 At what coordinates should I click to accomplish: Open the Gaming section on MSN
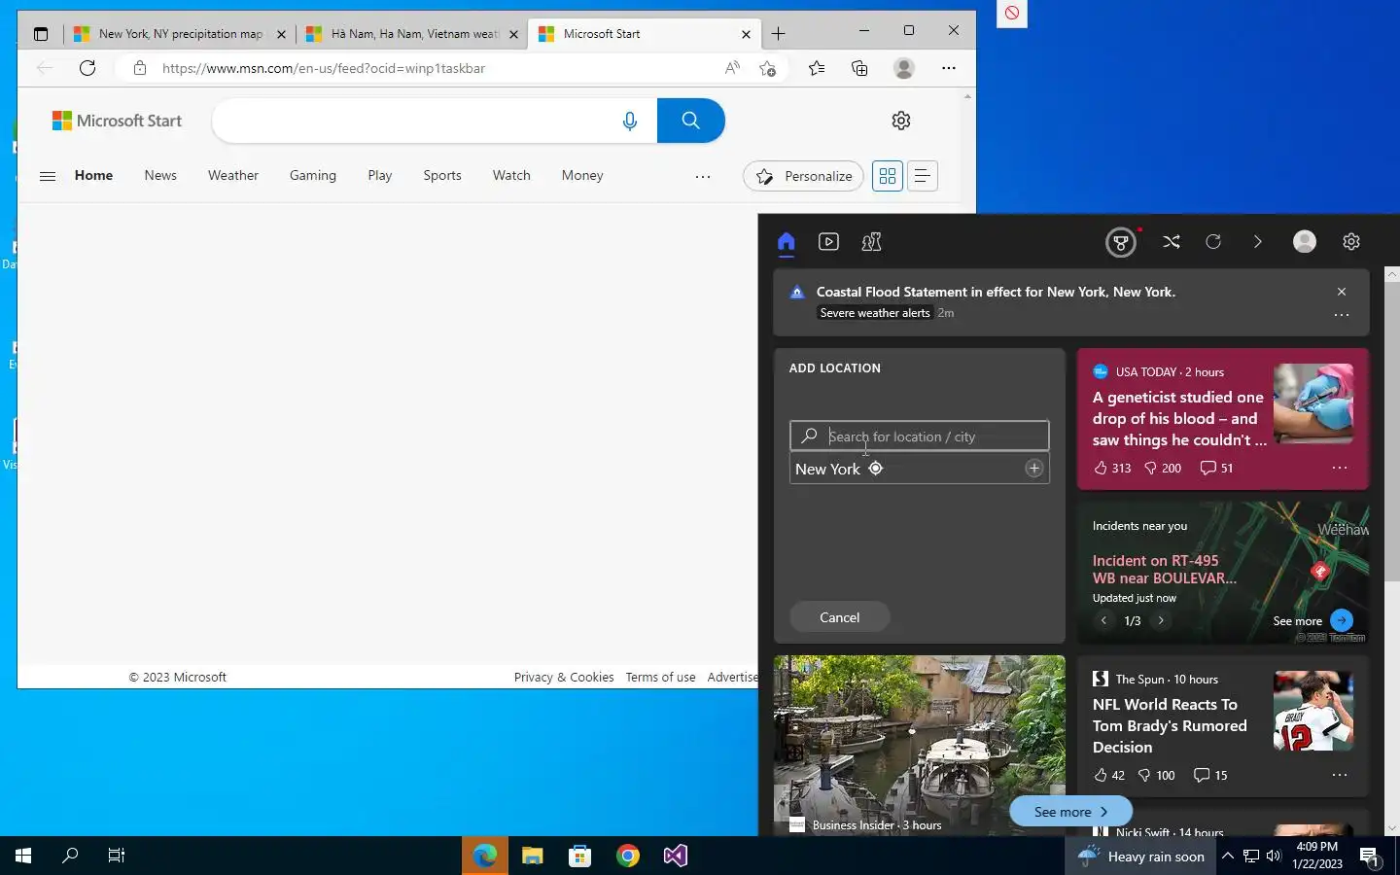point(313,176)
